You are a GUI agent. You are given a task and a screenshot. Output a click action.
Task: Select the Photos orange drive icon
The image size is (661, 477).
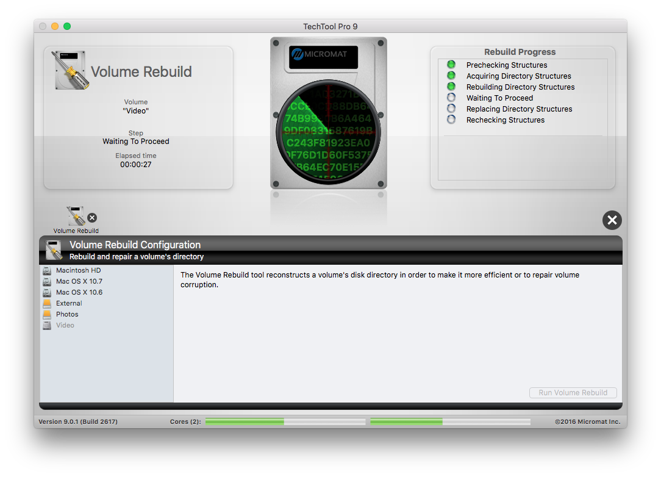pos(47,314)
